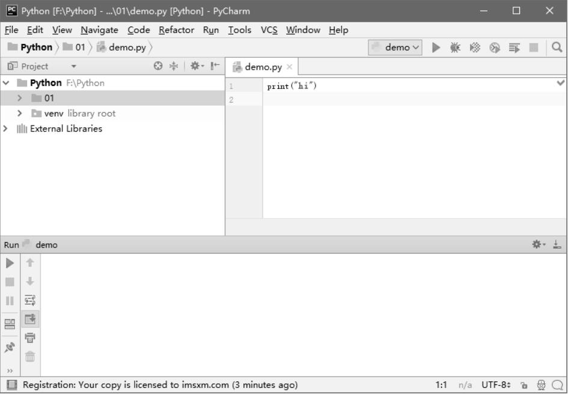The height and width of the screenshot is (394, 568).
Task: Click the concurrency diagram run icon
Action: coord(514,47)
